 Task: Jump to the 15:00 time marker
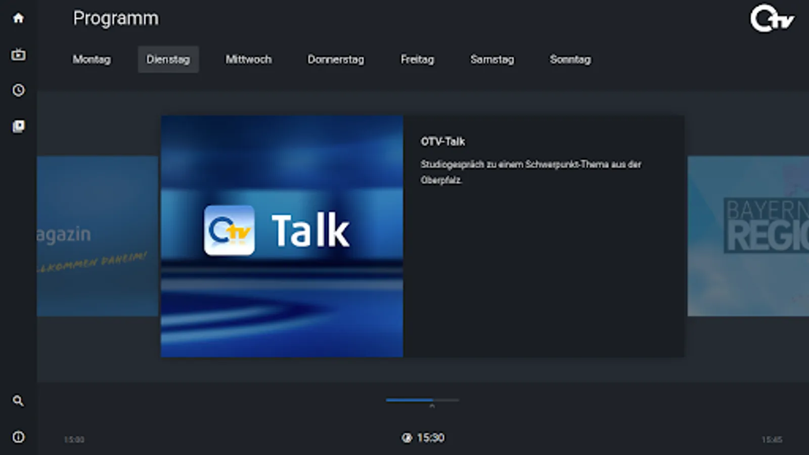coord(74,440)
